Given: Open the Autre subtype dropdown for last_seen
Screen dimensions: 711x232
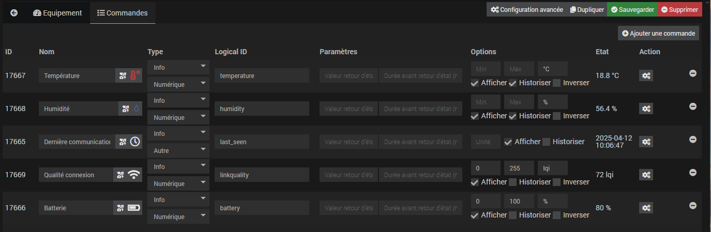Looking at the screenshot, I should (178, 150).
